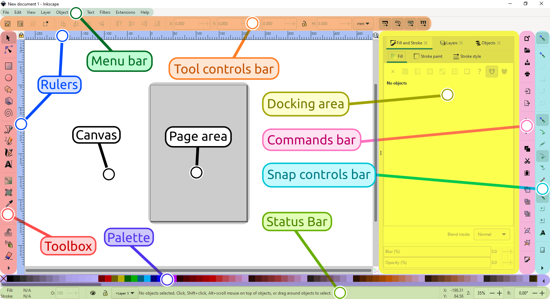Select the Rectangle tool

coord(8,66)
